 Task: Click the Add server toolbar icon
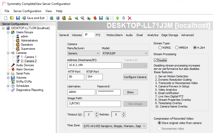tap(52, 18)
